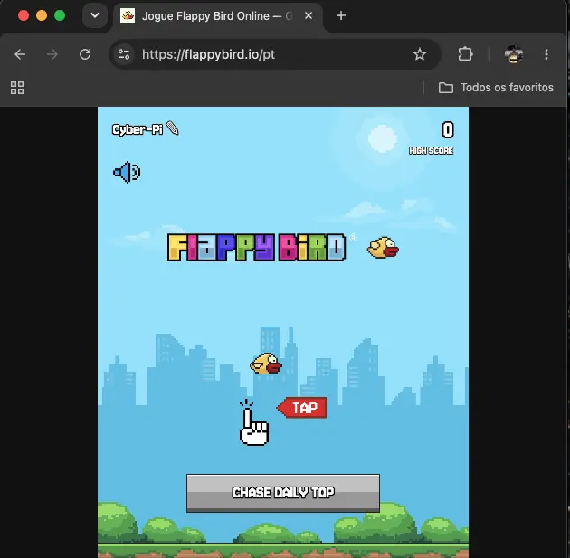Click the HIGH SCORE label
Viewport: 570px width, 558px height.
tap(431, 151)
